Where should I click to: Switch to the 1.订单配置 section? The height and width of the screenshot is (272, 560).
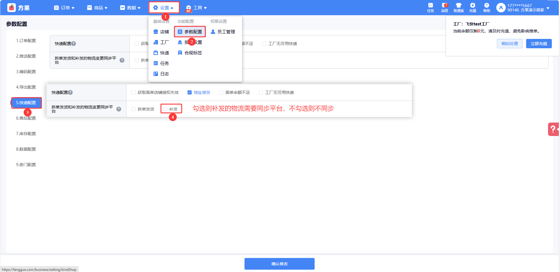pyautogui.click(x=26, y=41)
